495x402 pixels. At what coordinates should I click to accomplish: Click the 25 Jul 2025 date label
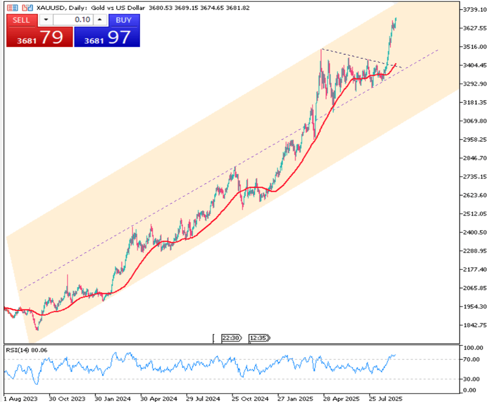(385, 399)
